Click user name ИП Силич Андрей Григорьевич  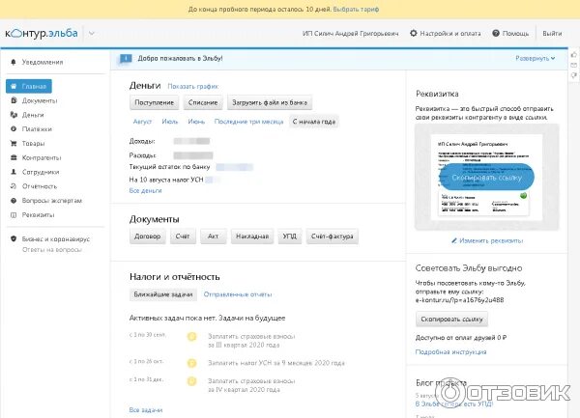[x=350, y=34]
